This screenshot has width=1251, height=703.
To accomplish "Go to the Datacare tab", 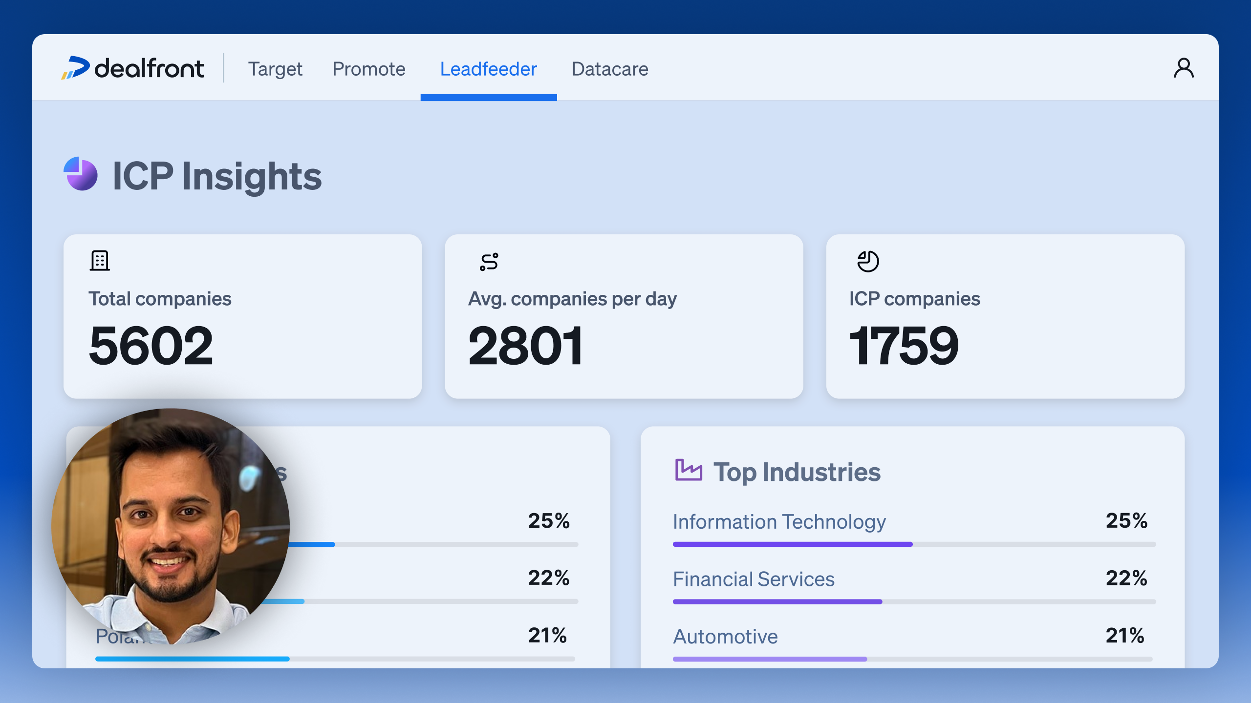I will click(610, 69).
